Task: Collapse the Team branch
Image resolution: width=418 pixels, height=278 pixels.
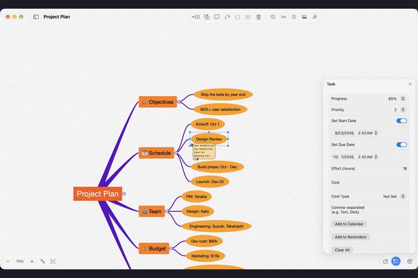Action: tap(167, 212)
